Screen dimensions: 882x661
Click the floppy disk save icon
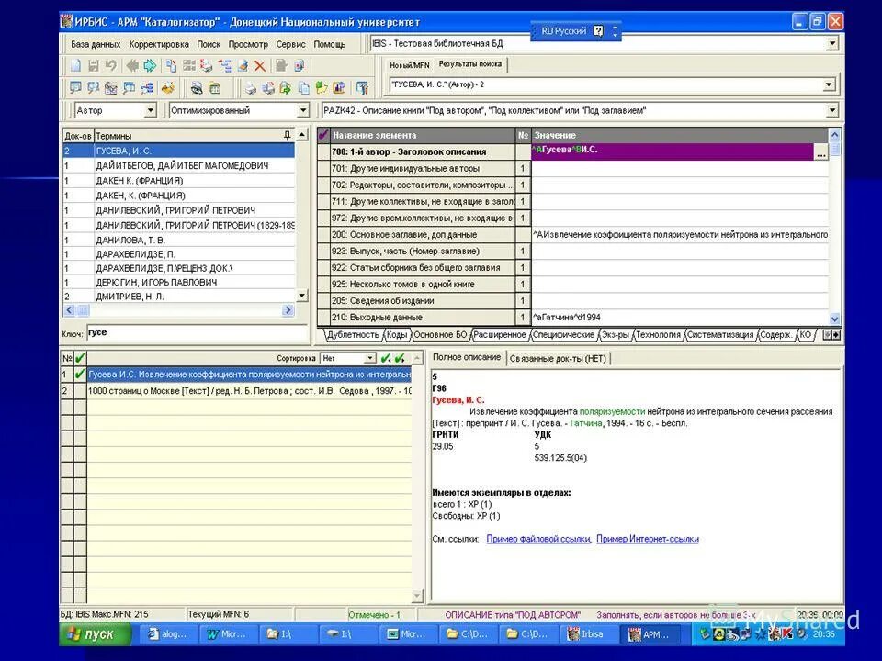pos(94,66)
